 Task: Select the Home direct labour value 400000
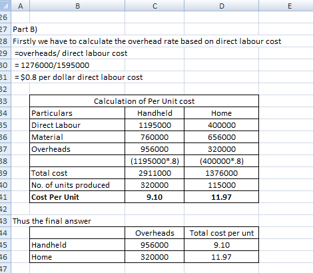click(222, 125)
